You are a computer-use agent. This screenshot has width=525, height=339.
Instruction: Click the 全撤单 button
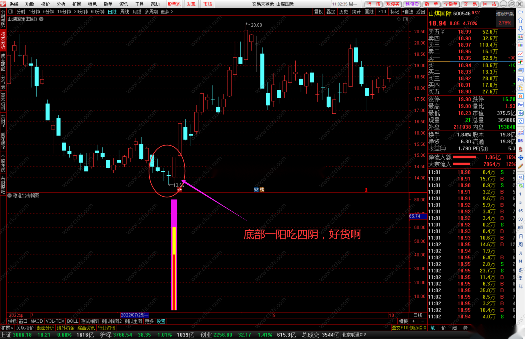(x=451, y=4)
